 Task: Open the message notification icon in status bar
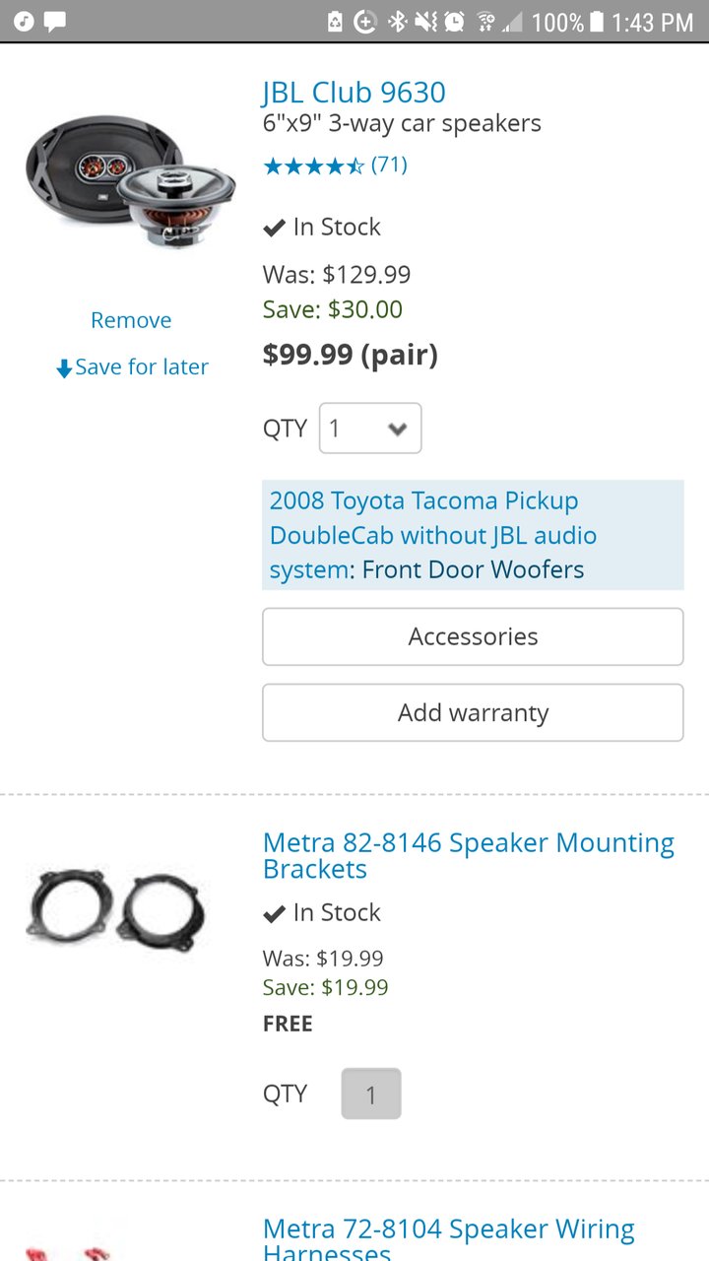pyautogui.click(x=56, y=22)
